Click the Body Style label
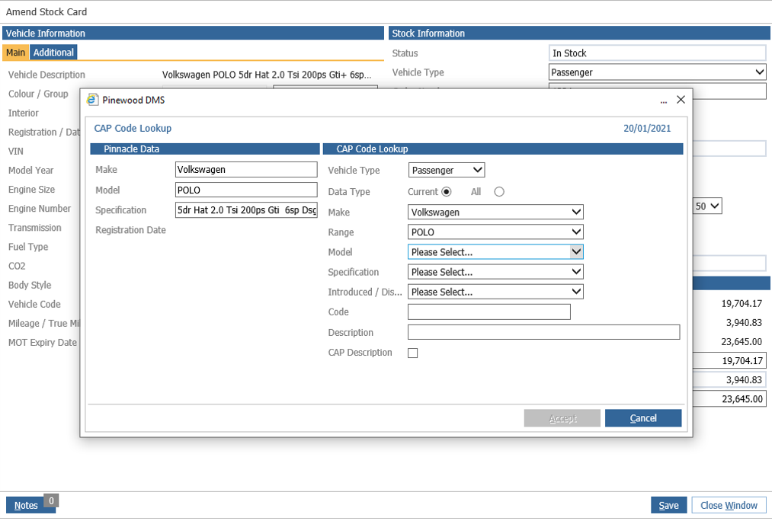 coord(30,286)
